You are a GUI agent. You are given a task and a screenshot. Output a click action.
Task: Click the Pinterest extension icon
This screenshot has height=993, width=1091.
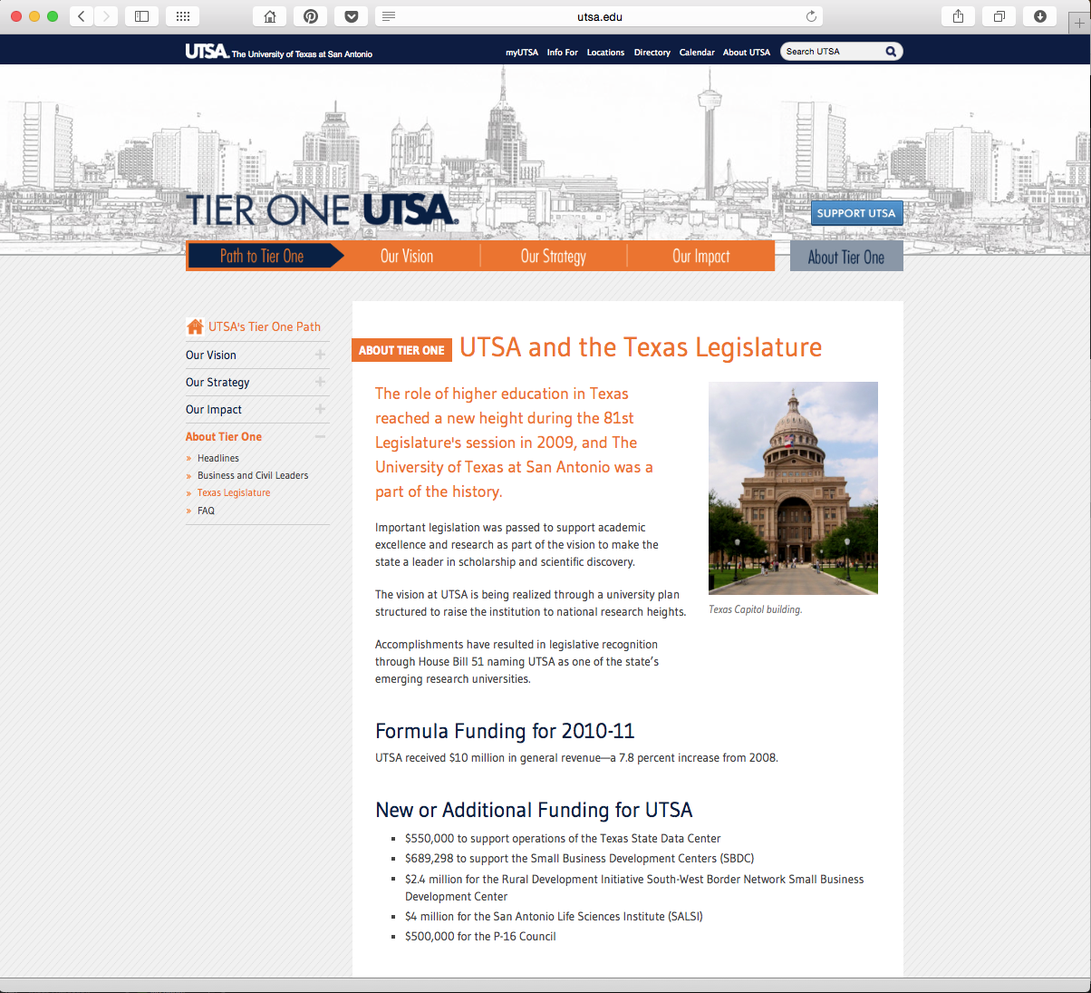coord(310,16)
